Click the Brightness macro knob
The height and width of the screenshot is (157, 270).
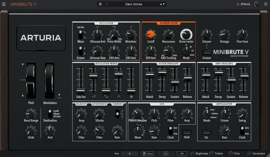tap(193, 154)
